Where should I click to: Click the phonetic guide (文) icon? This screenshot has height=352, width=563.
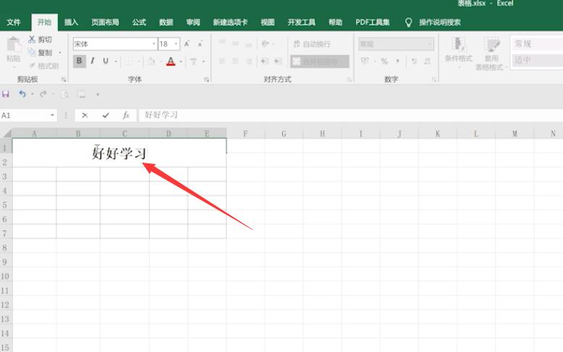(193, 61)
